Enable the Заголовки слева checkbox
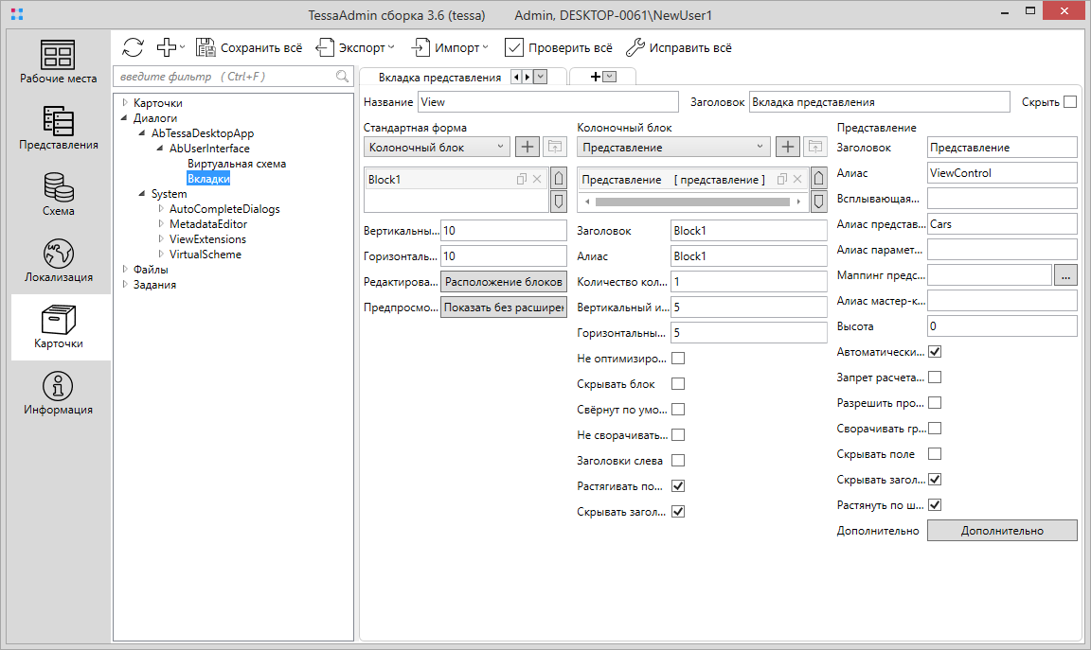The height and width of the screenshot is (650, 1091). click(x=678, y=461)
